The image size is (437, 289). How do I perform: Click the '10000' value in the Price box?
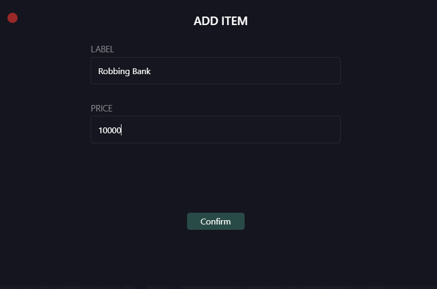(x=109, y=130)
